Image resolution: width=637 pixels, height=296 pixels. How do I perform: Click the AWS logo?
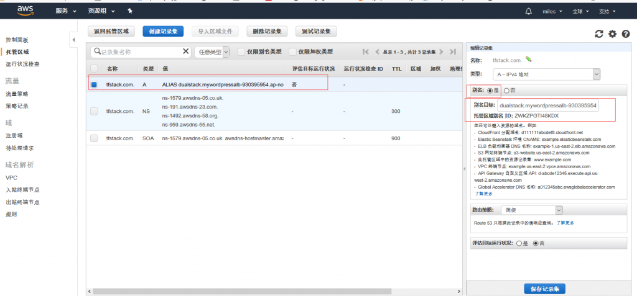click(25, 11)
